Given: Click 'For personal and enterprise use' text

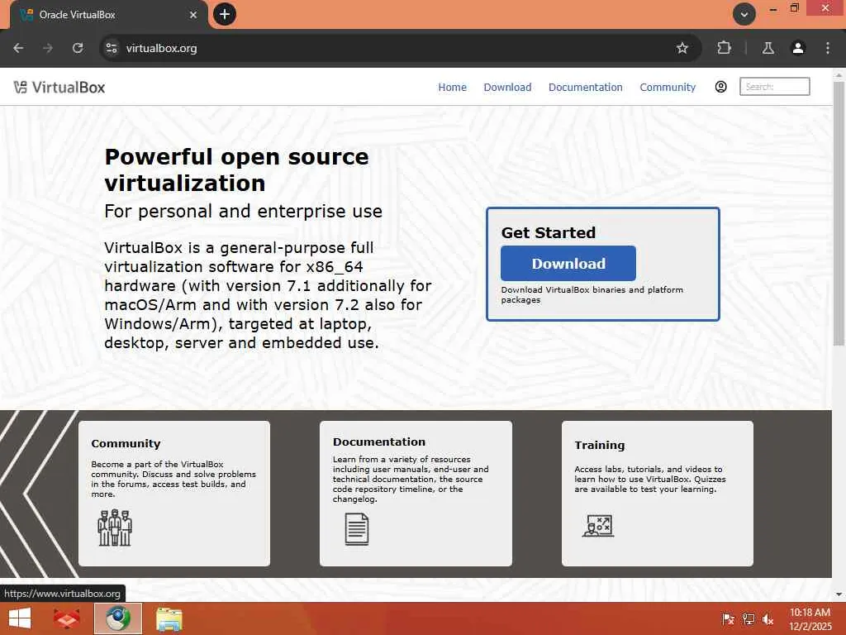Looking at the screenshot, I should click(x=244, y=211).
